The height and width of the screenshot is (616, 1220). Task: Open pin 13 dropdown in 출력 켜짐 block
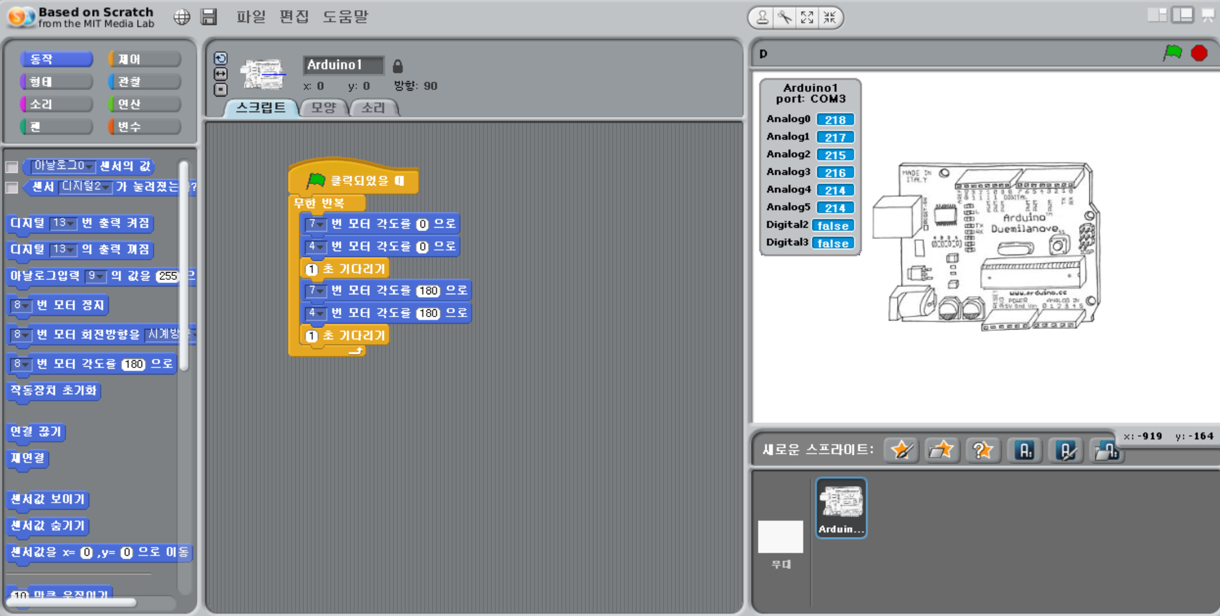63,223
